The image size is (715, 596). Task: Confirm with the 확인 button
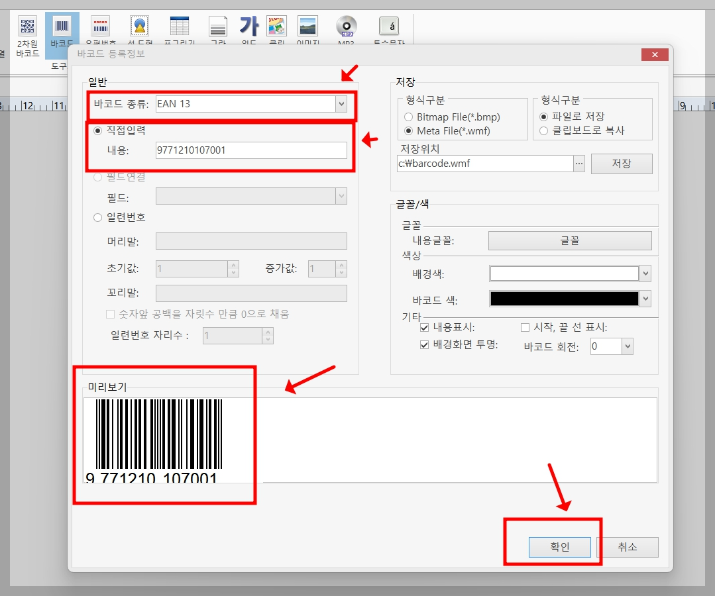[559, 547]
